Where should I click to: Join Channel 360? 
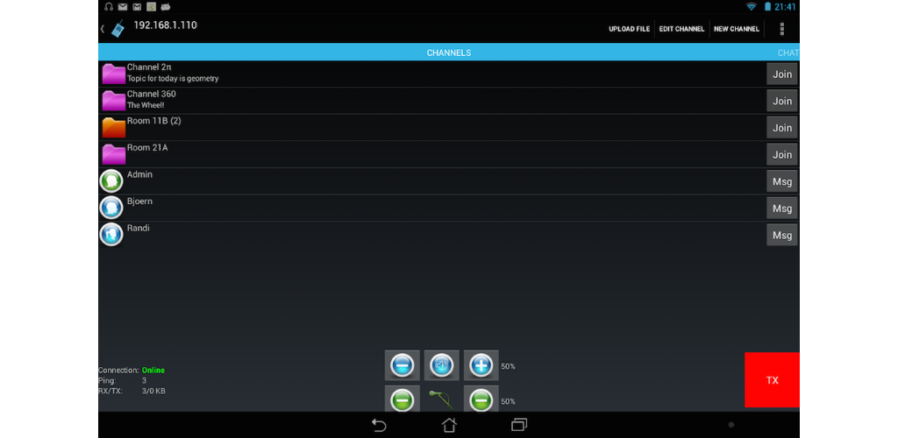(x=782, y=101)
